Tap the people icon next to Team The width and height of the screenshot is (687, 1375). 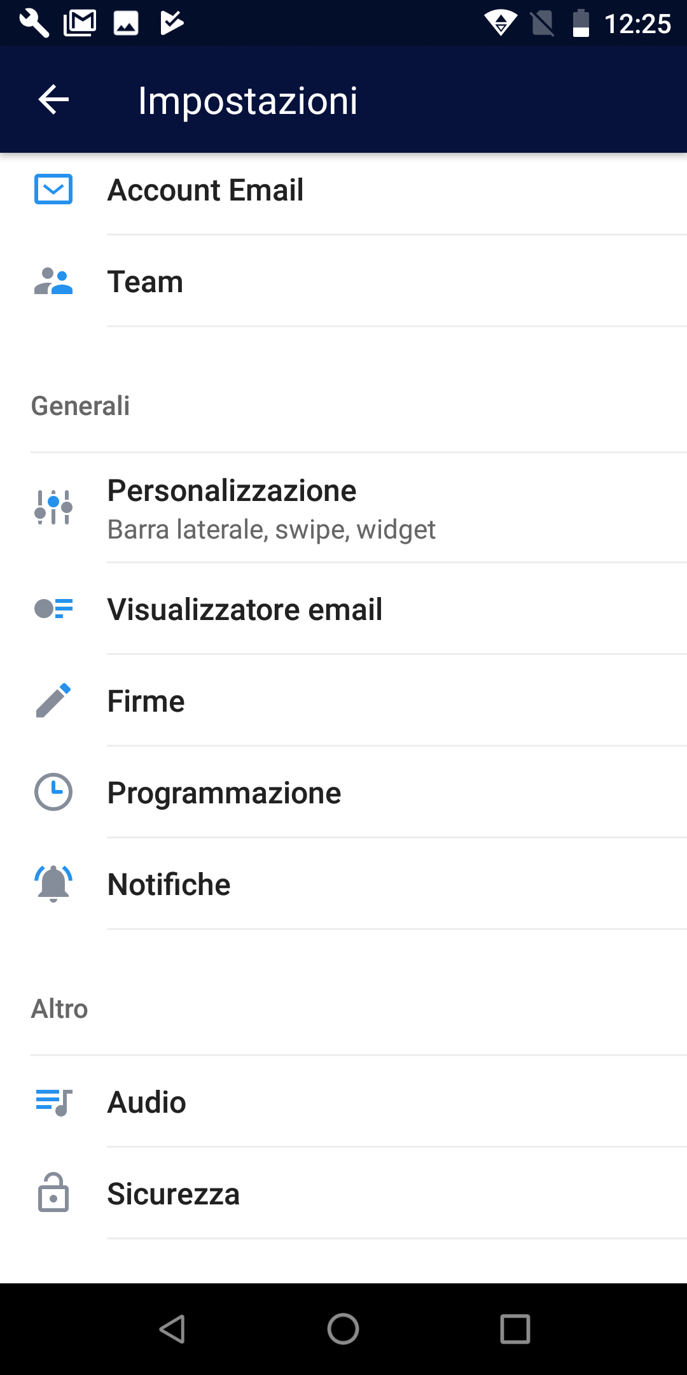tap(53, 281)
